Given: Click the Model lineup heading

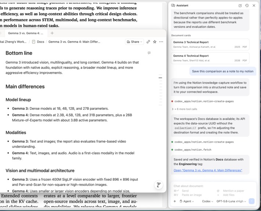Looking at the screenshot, I should (x=18, y=100).
